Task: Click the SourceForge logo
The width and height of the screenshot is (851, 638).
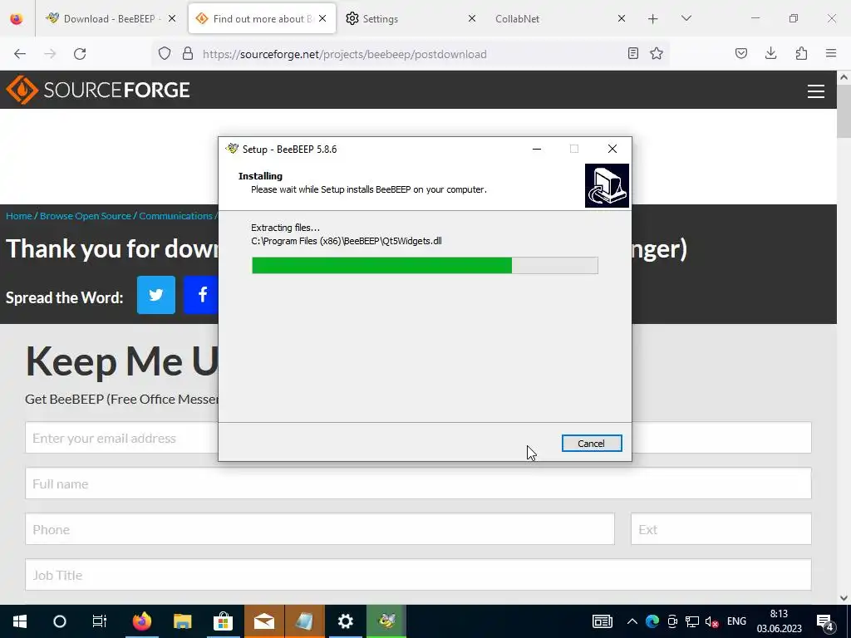Action: [x=98, y=90]
